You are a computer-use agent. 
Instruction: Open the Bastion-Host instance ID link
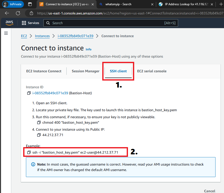pyautogui.click(x=50, y=93)
